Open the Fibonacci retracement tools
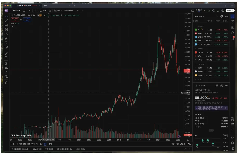Screen dimensions: 239x155 (6, 25)
